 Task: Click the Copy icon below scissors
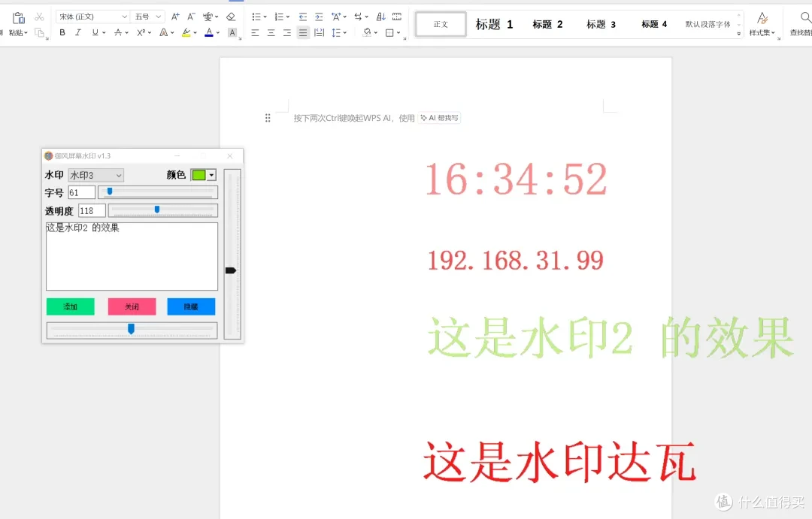coord(39,32)
